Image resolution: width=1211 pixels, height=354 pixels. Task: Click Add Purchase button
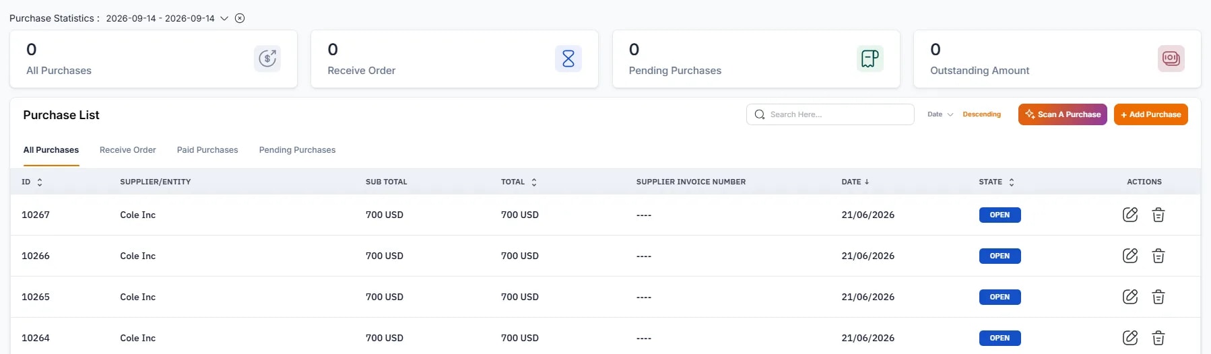pos(1150,114)
